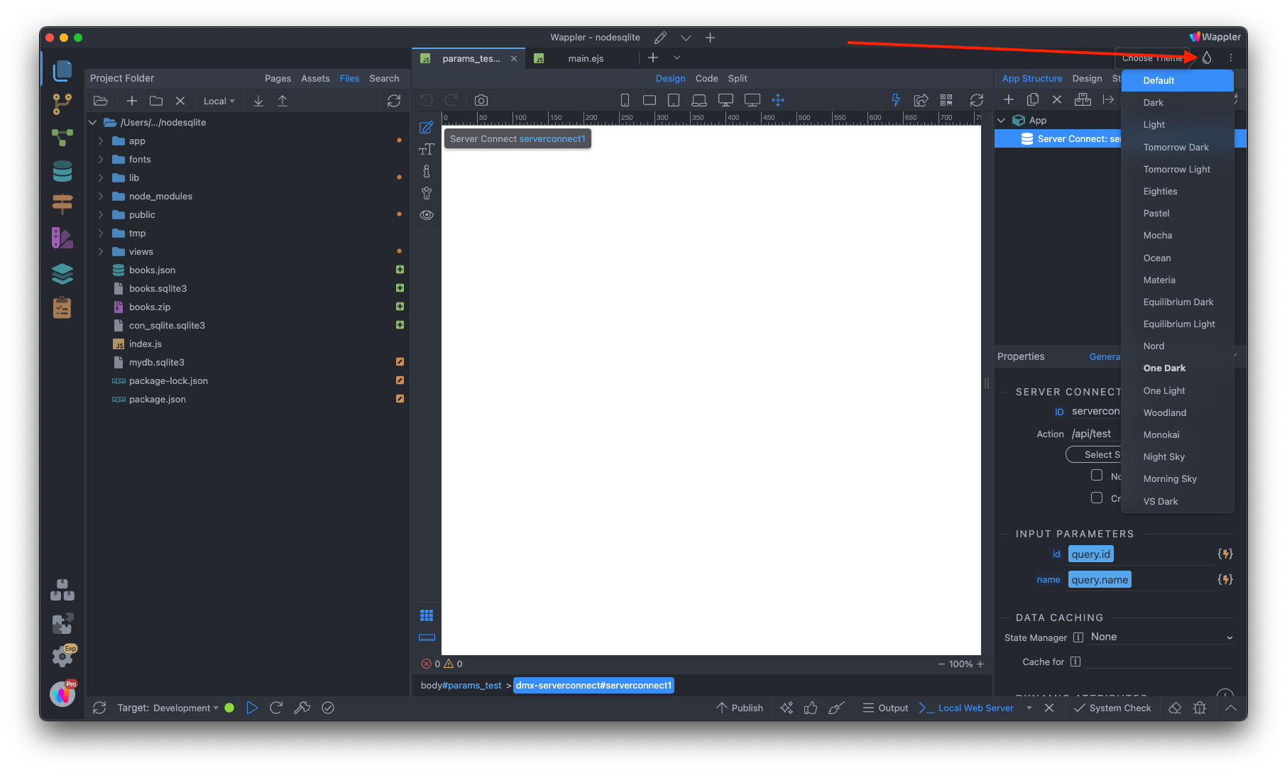The image size is (1287, 773).
Task: Toggle the first checkbox under Select button
Action: pos(1097,475)
